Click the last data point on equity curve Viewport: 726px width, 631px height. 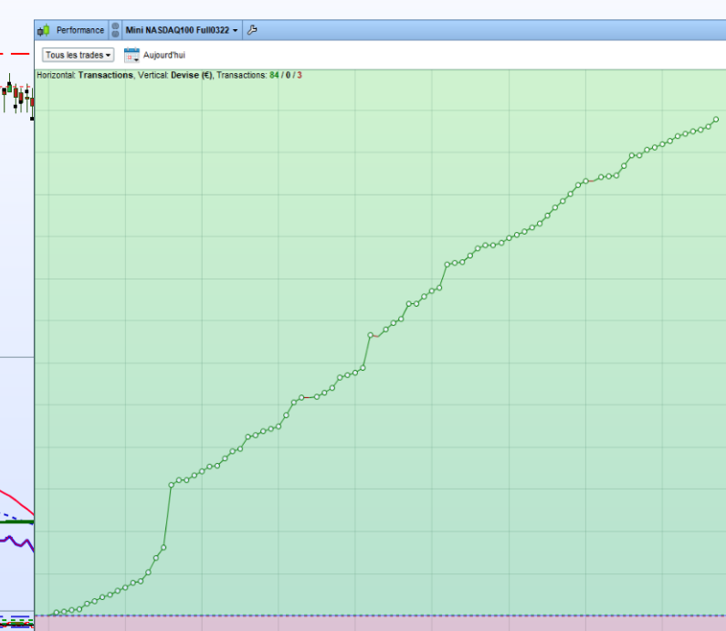pos(715,120)
